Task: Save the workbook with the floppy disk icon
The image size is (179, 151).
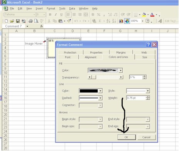Action: point(18,21)
